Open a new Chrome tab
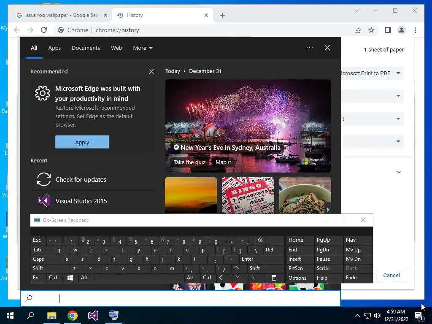432x324 pixels. pos(222,15)
